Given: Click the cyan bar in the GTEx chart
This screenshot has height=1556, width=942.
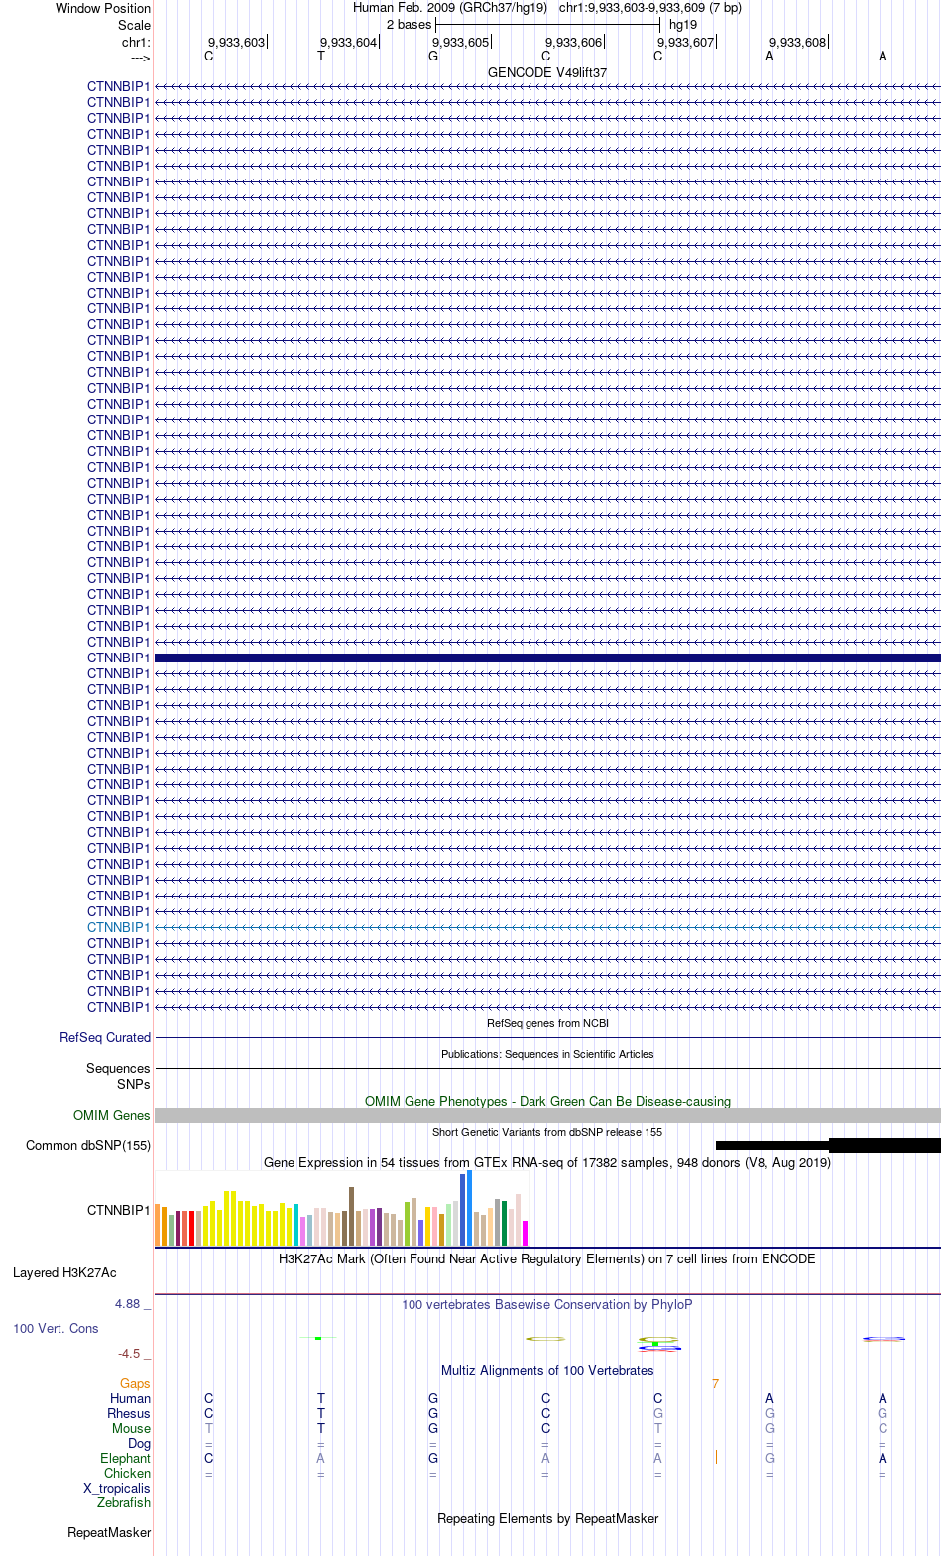Looking at the screenshot, I should pos(295,1225).
